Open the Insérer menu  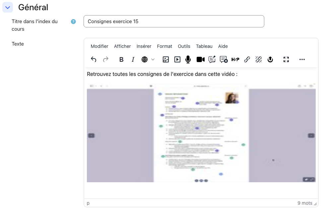[144, 46]
